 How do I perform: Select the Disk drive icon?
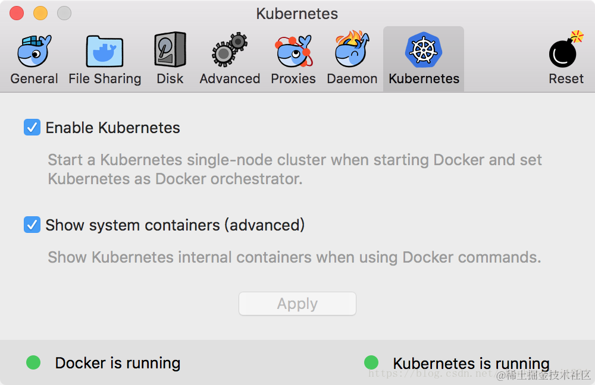point(170,51)
